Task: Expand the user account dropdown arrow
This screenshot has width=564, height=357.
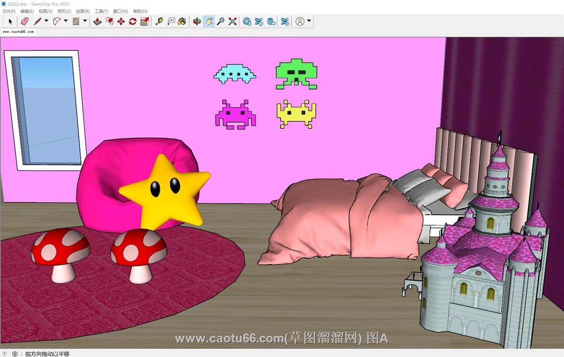Action: point(309,21)
